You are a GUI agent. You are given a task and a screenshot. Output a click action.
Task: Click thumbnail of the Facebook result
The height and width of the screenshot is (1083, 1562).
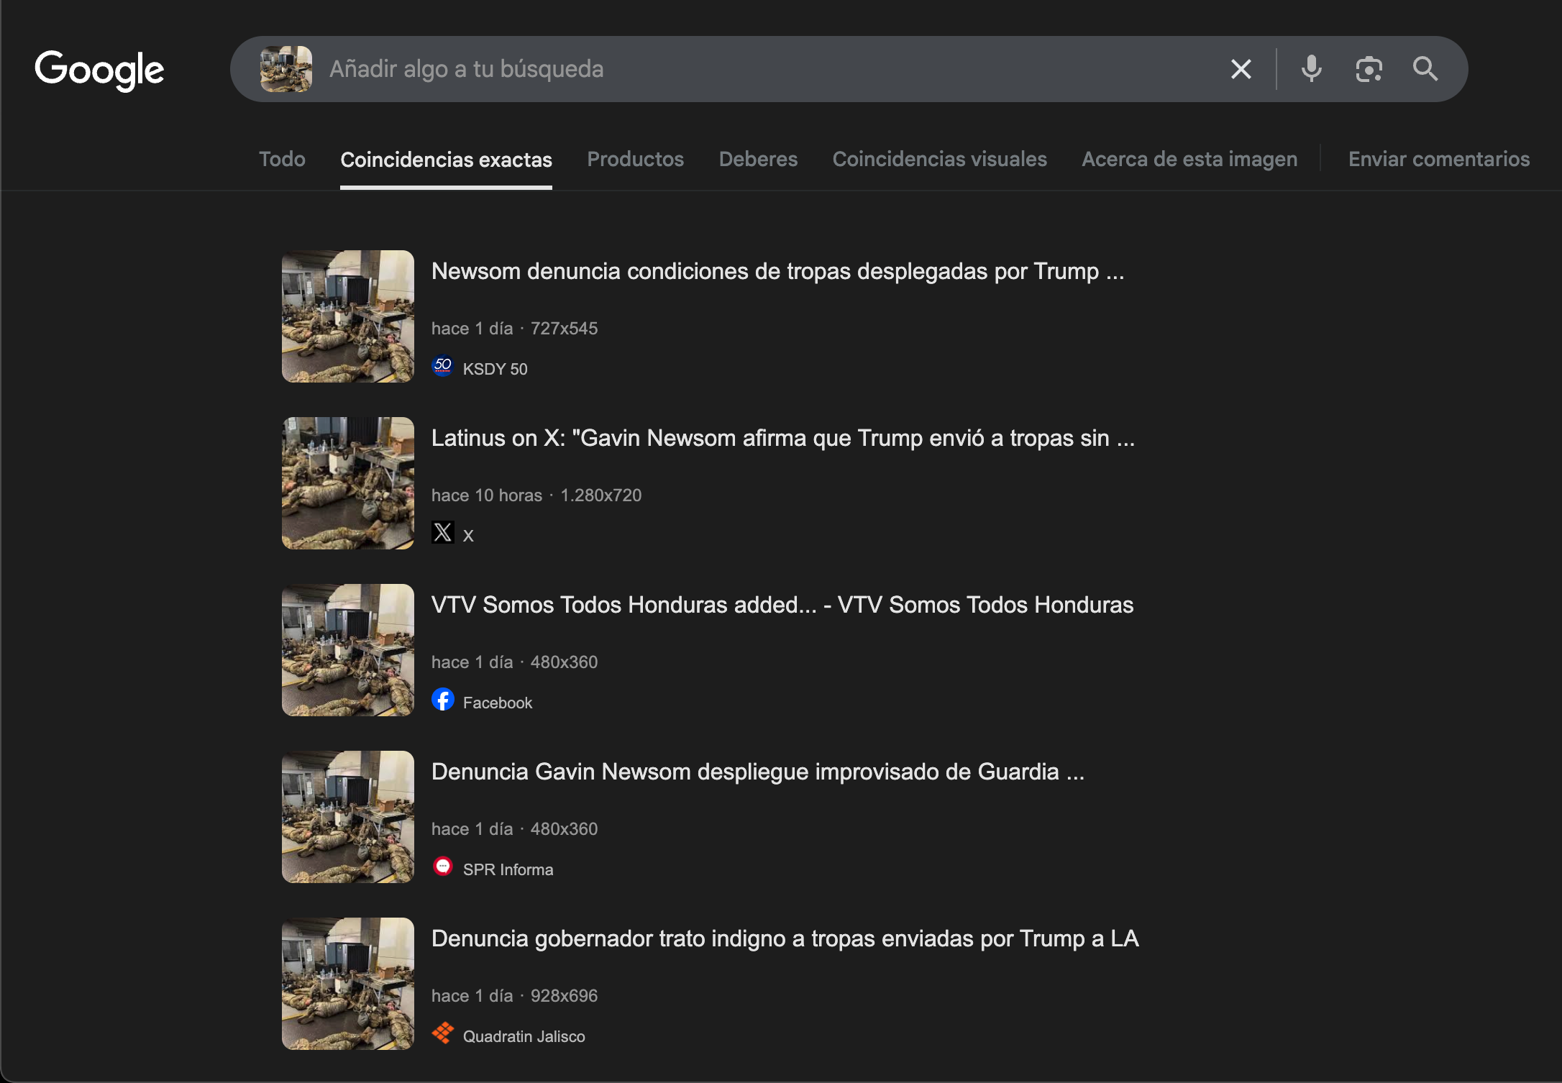[348, 650]
